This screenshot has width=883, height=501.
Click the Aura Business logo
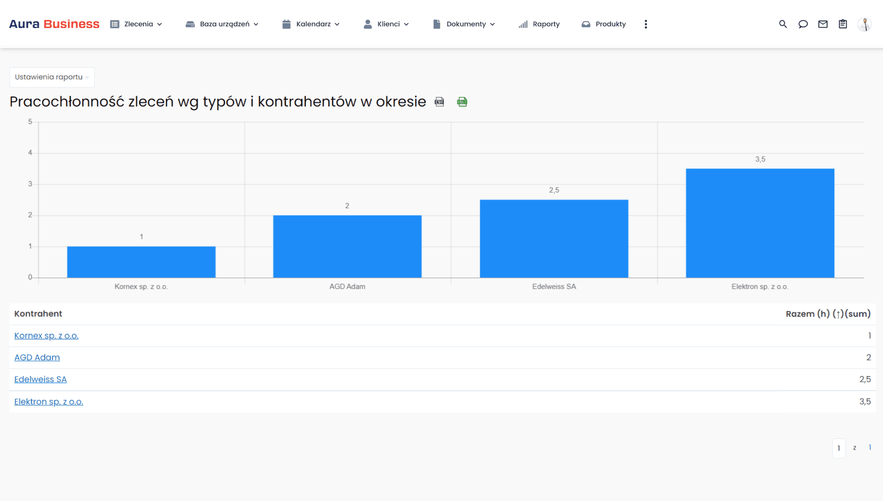coord(54,24)
